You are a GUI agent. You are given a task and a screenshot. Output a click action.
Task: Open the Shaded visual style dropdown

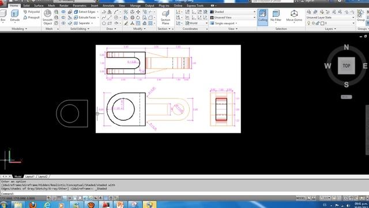[x=233, y=12]
